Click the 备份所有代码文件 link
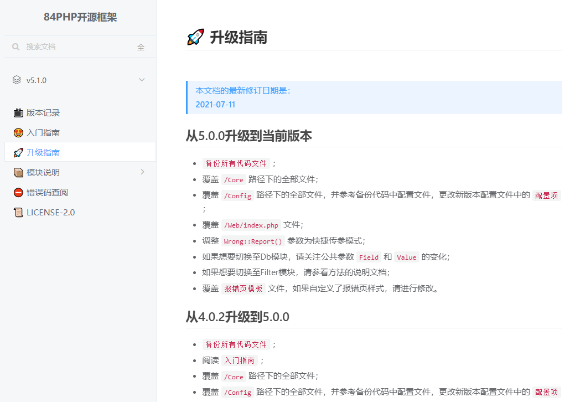This screenshot has height=402, width=570. coord(237,163)
